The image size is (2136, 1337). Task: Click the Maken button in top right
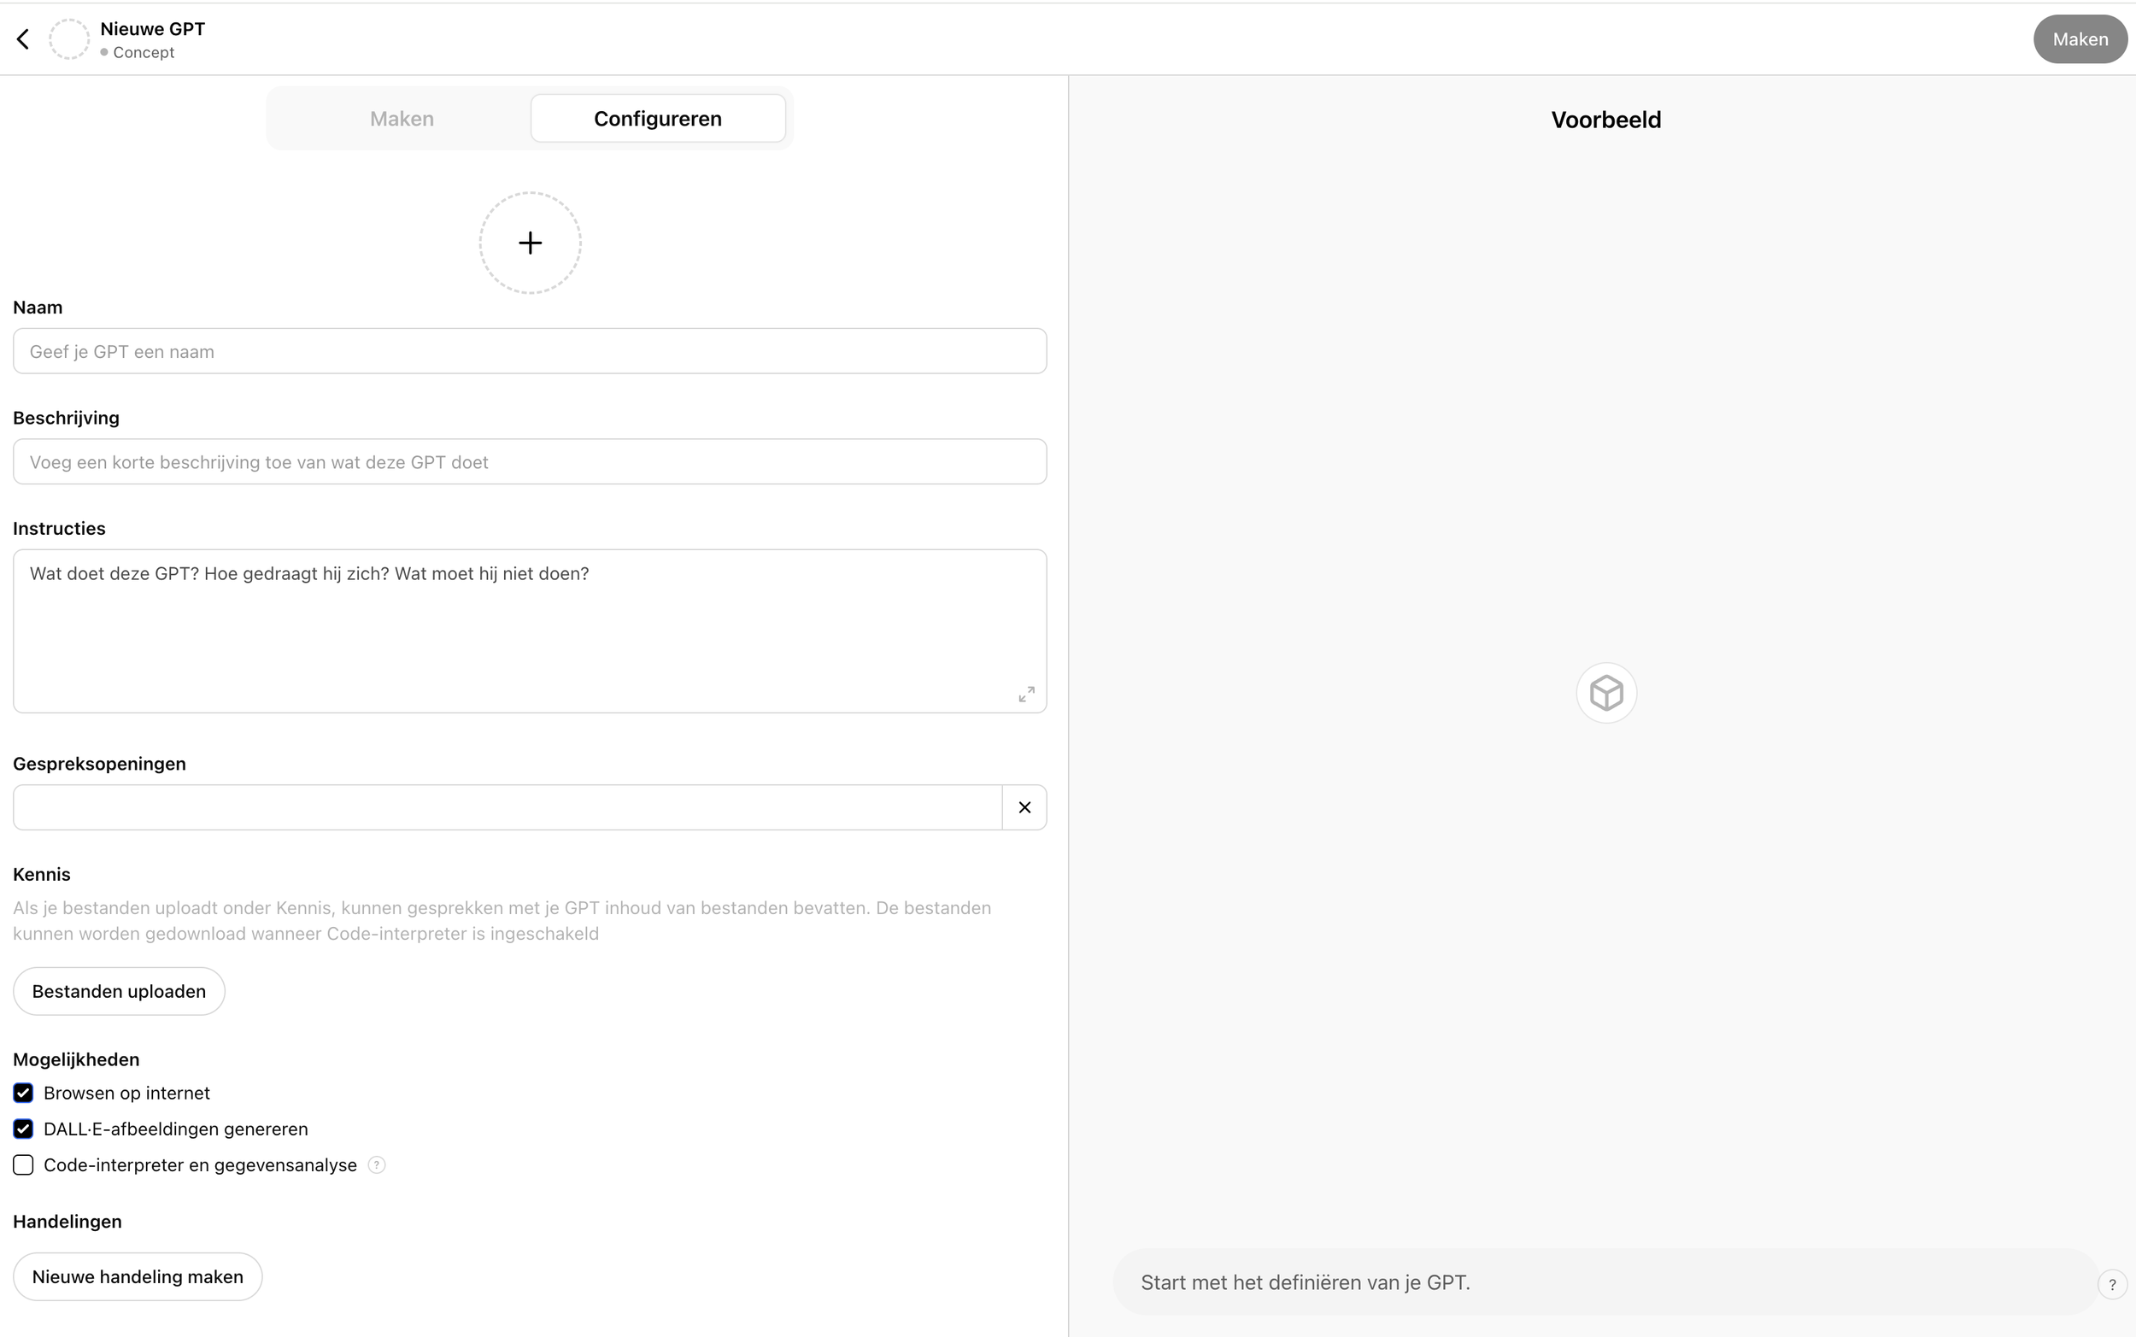tap(2080, 39)
